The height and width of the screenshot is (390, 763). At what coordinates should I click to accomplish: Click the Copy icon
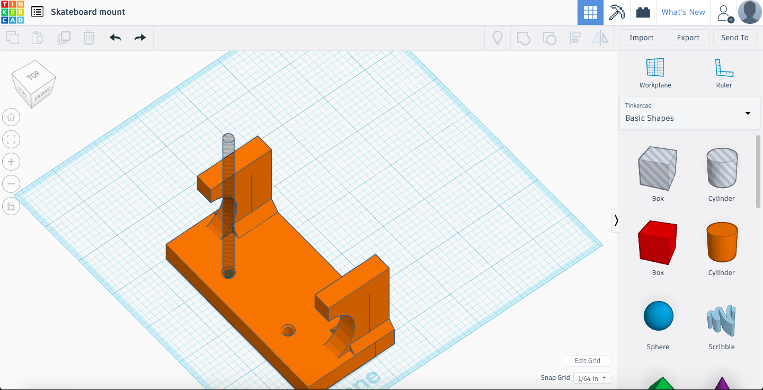(13, 38)
